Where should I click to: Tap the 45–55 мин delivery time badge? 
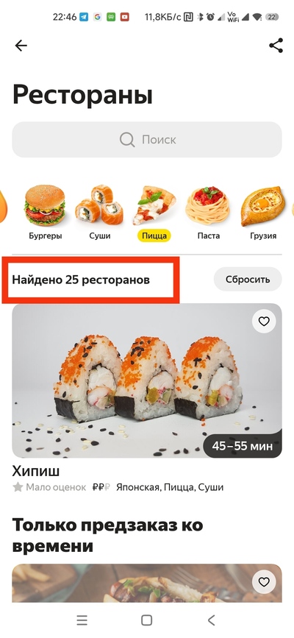(242, 446)
